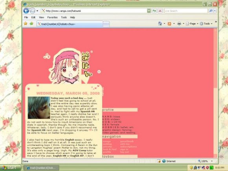
Task: Click the yellow shield tray icon
Action: coord(191,168)
